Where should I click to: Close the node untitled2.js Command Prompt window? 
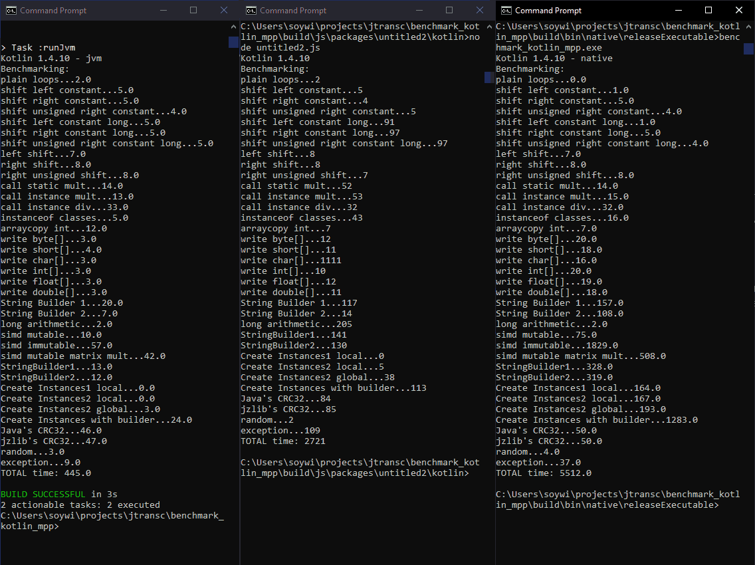480,11
